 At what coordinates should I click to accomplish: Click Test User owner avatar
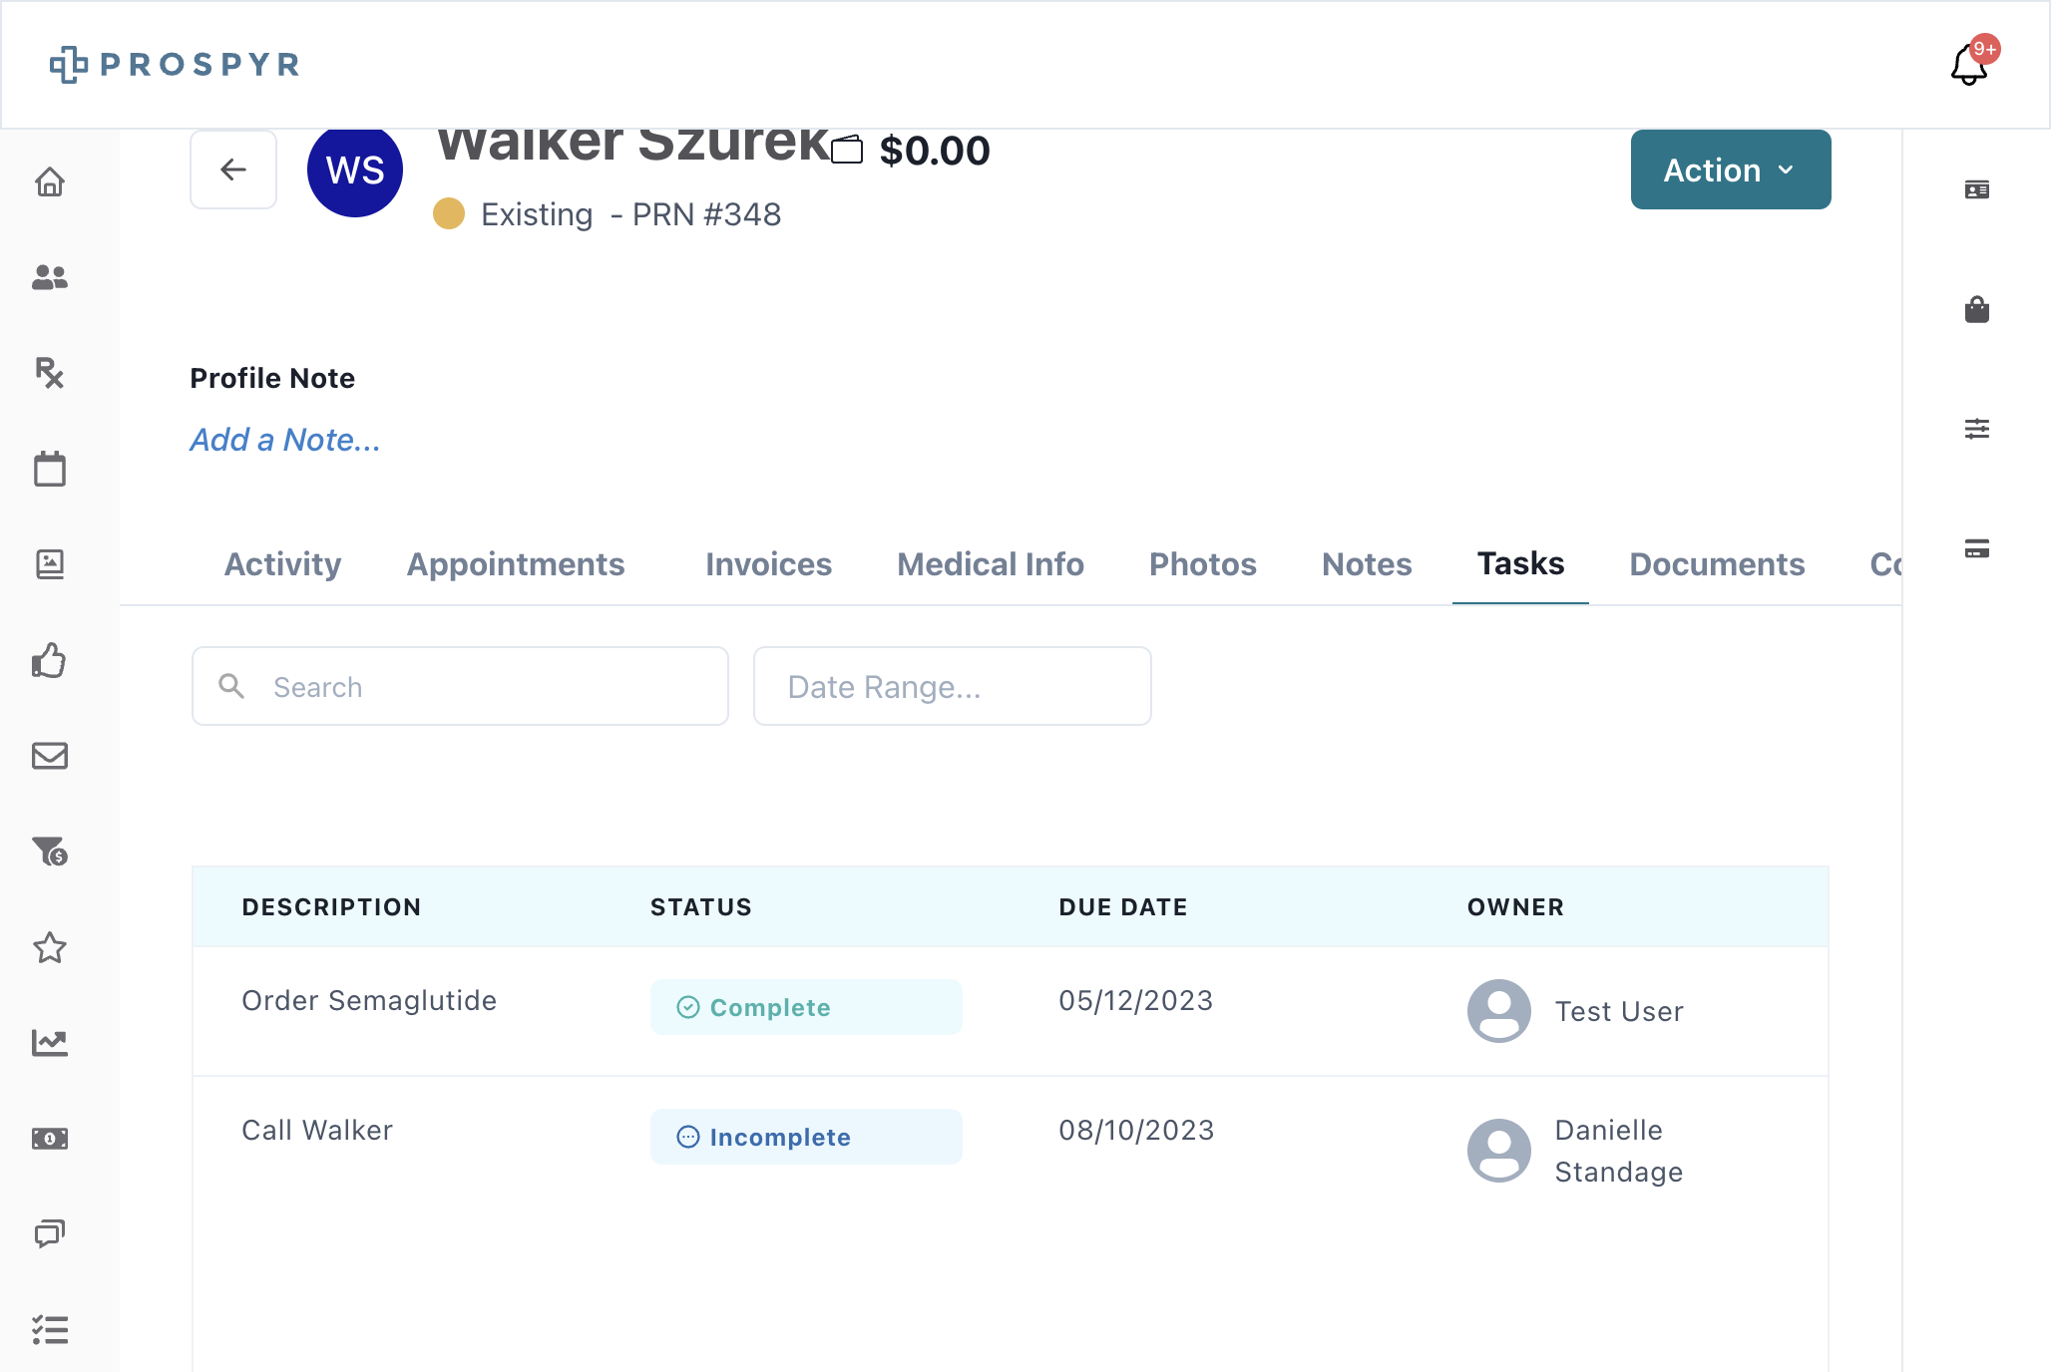tap(1499, 1011)
